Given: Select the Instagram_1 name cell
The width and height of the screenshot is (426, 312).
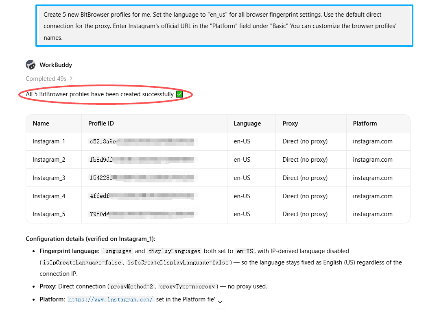Looking at the screenshot, I should [x=49, y=141].
